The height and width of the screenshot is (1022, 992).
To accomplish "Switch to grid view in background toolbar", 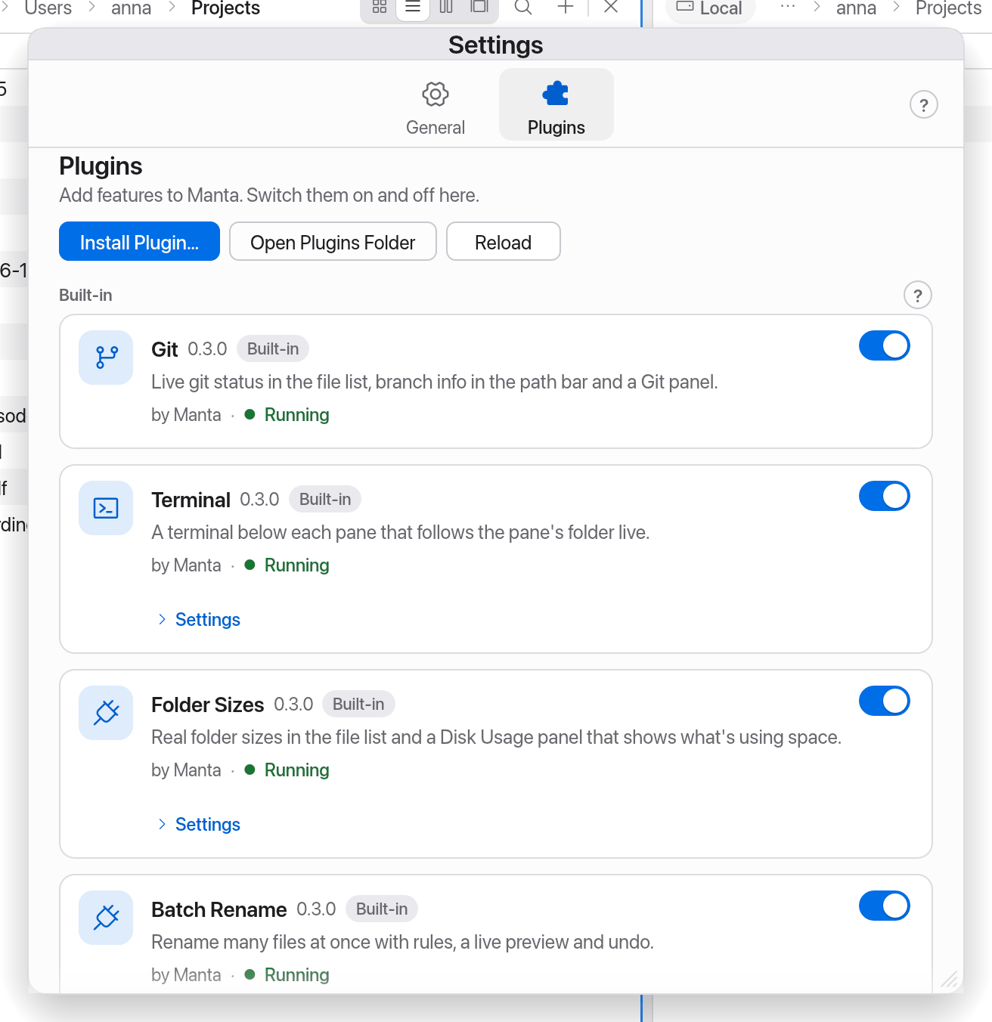I will tap(380, 8).
